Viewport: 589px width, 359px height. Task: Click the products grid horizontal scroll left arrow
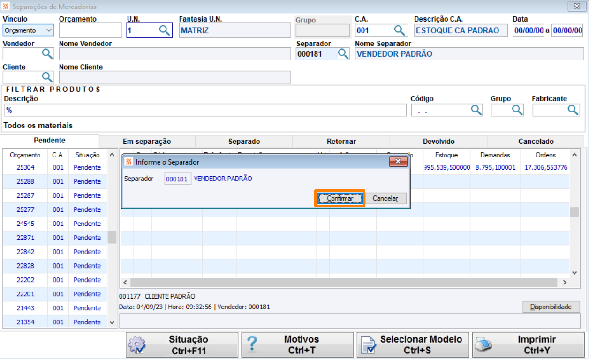[125, 283]
